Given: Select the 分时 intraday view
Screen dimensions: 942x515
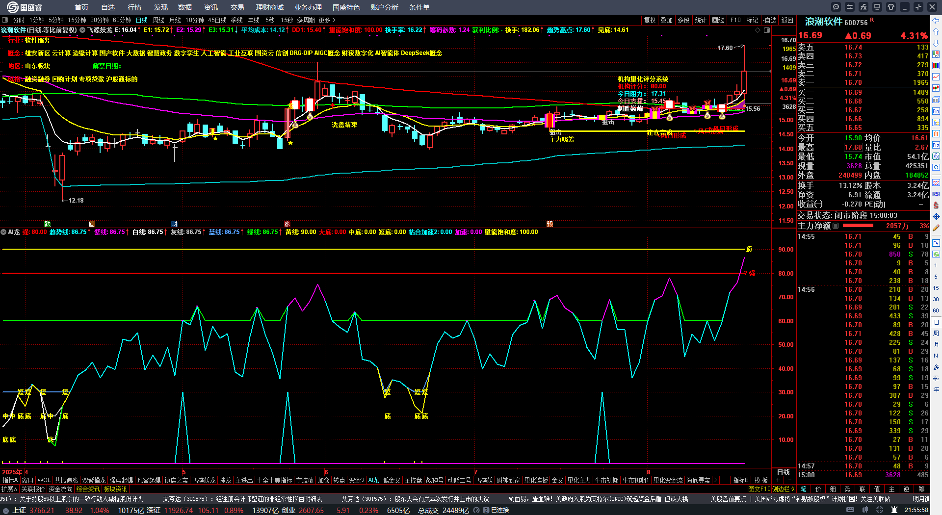Looking at the screenshot, I should [19, 20].
